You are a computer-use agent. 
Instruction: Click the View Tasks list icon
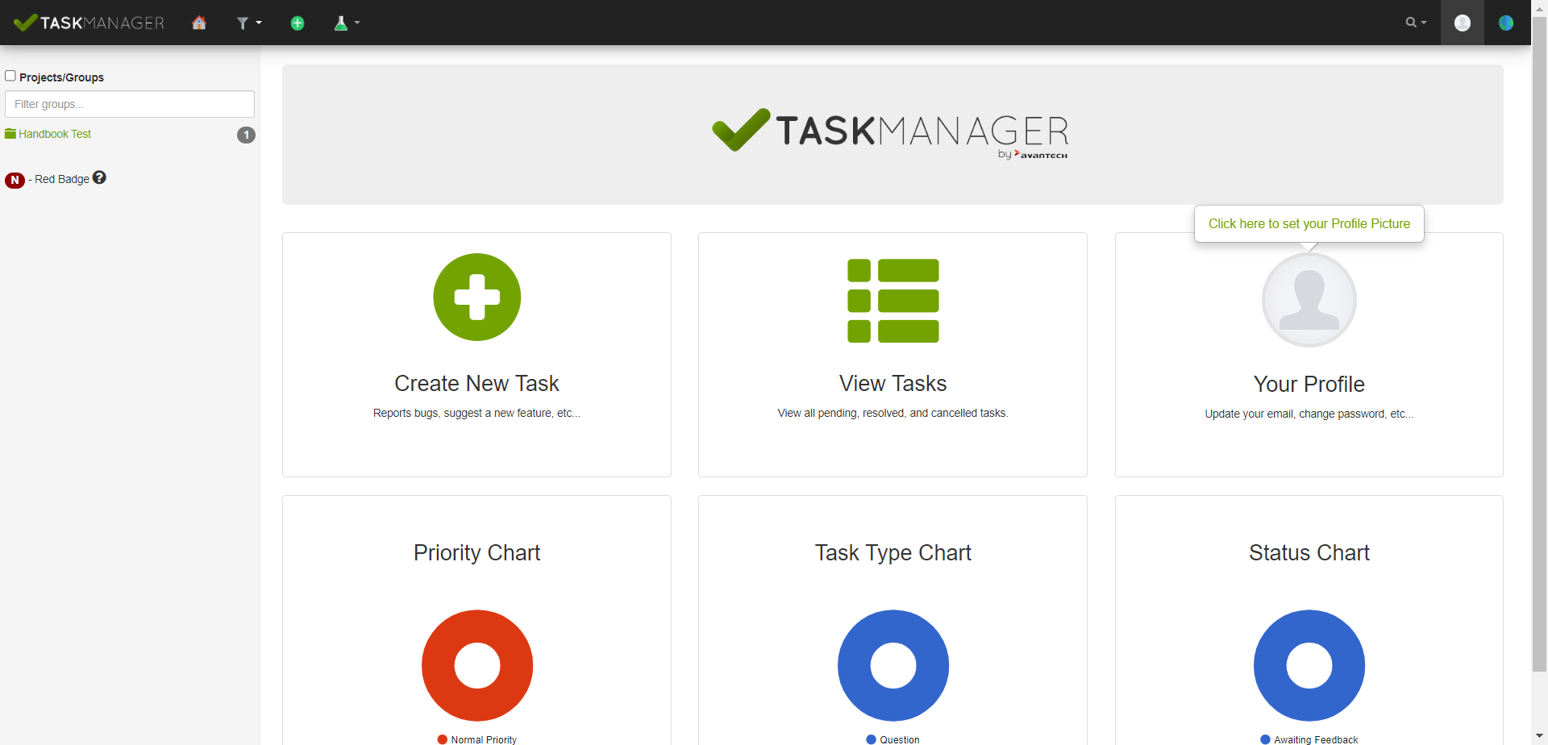893,300
